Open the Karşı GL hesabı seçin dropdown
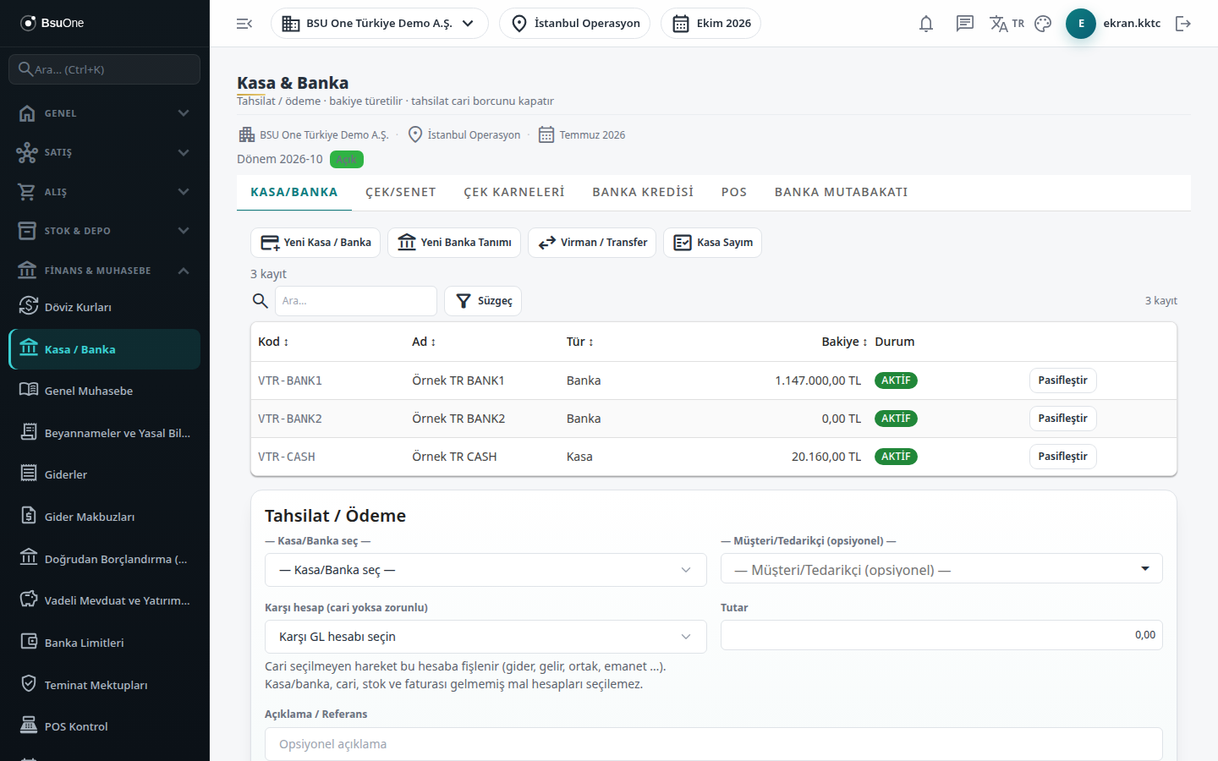 [x=486, y=637]
